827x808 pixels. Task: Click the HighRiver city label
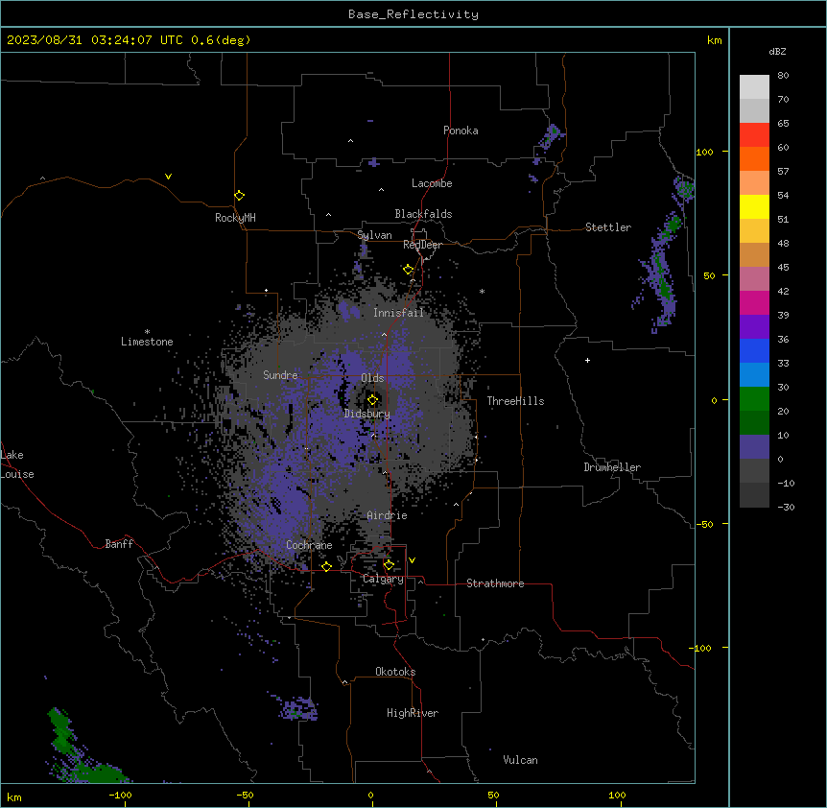413,713
